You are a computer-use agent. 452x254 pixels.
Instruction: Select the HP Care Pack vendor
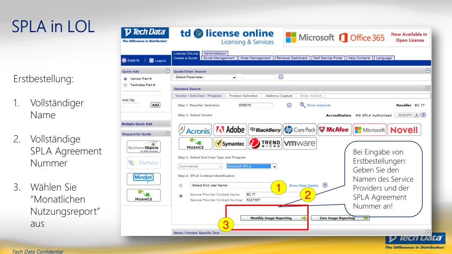300,130
